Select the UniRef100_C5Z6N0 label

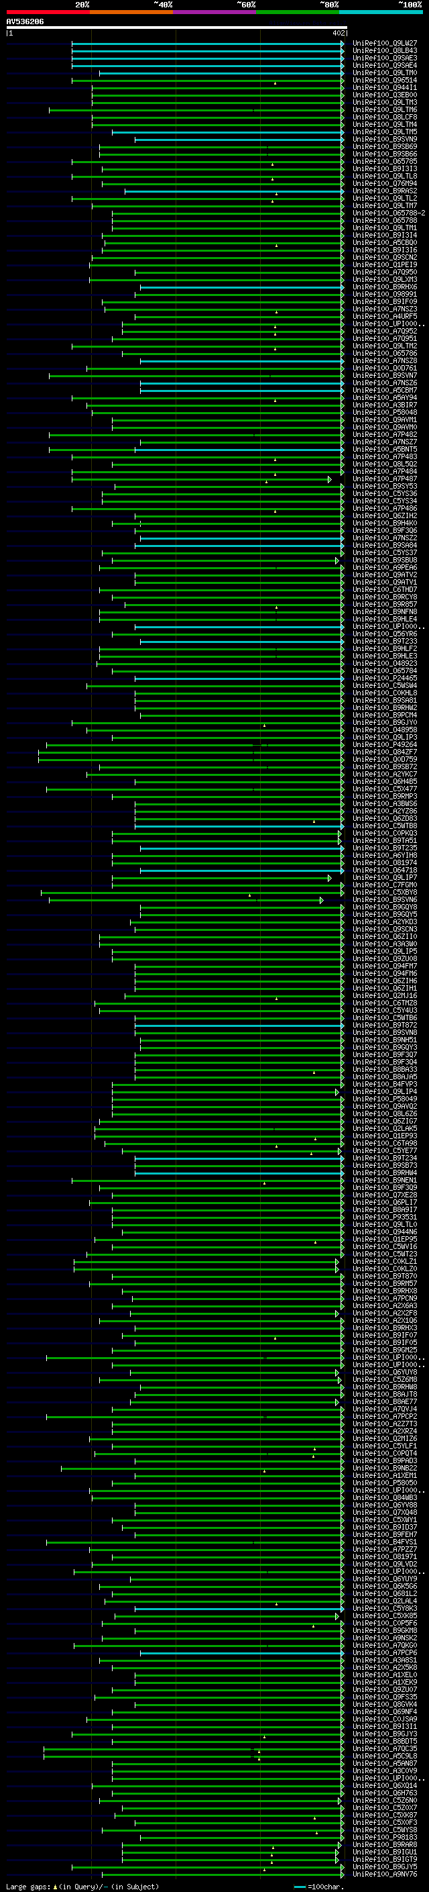(x=384, y=1801)
